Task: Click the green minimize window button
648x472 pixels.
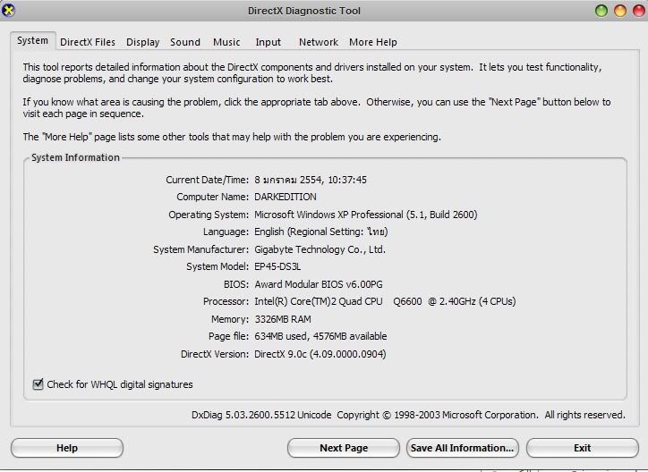Action: coord(601,11)
